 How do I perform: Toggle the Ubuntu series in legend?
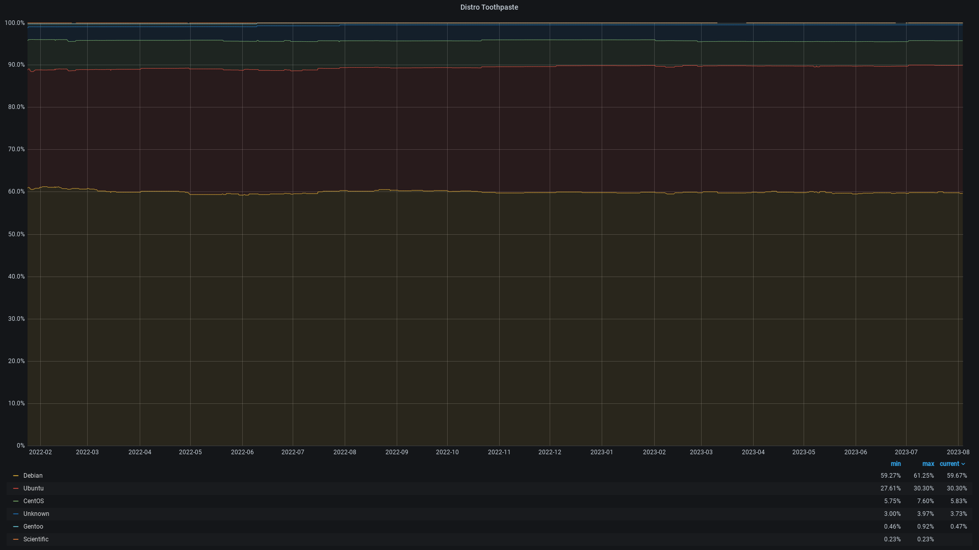pos(34,488)
